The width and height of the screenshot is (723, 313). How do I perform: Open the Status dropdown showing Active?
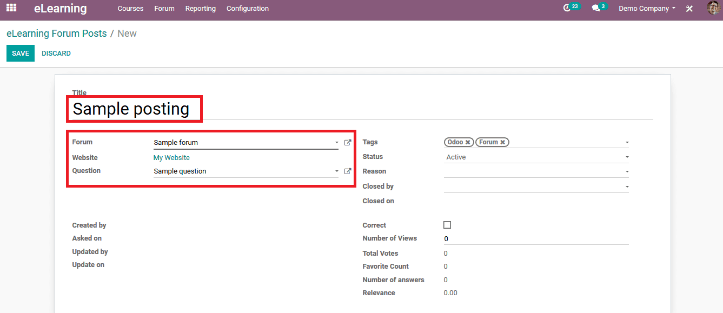(x=536, y=157)
